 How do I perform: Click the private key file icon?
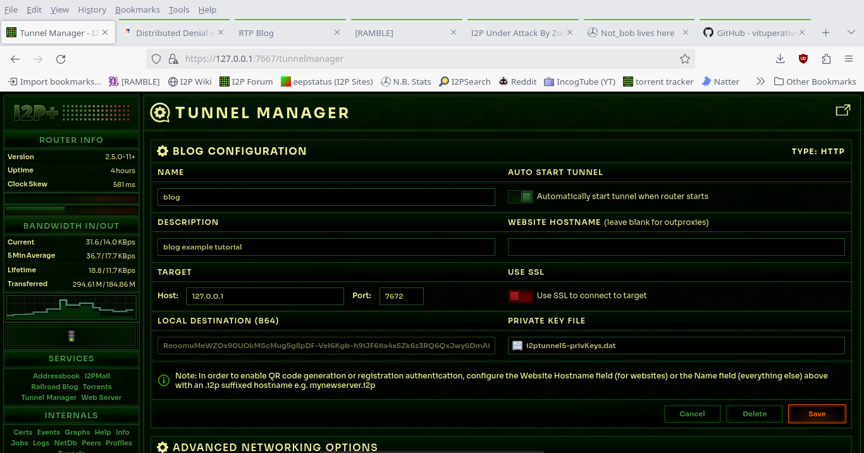[517, 346]
